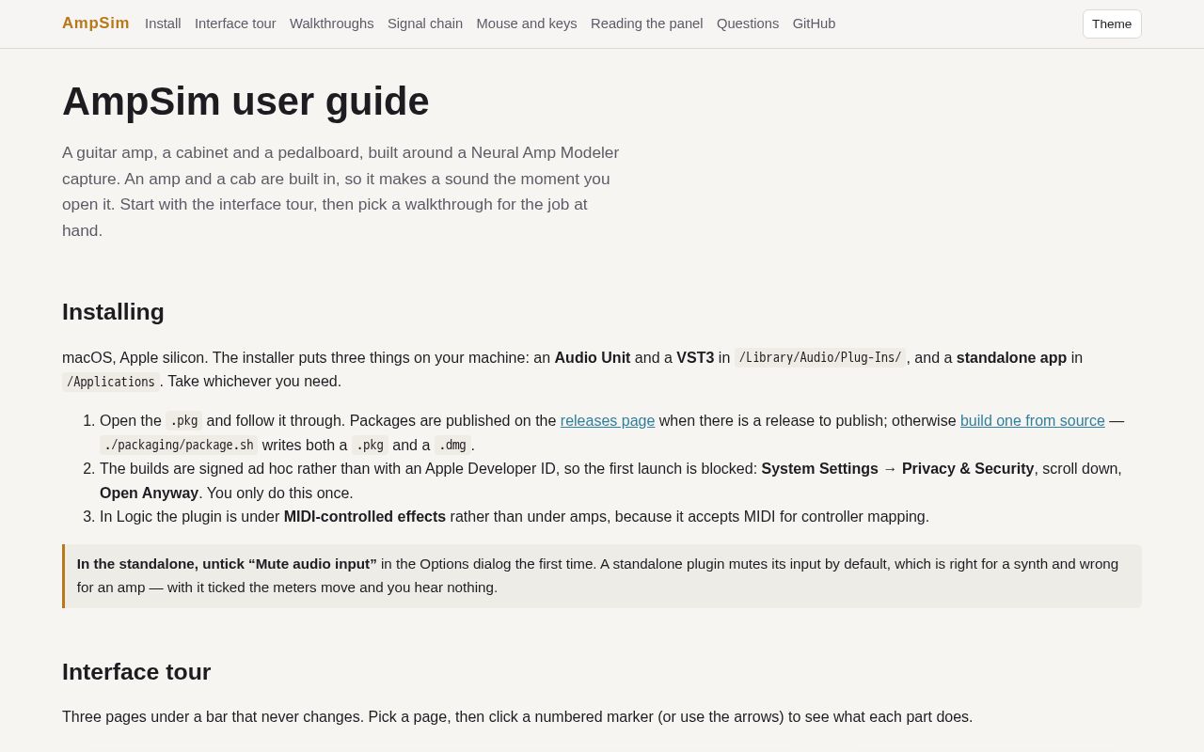The image size is (1204, 752).
Task: Click the Installing section heading
Action: pyautogui.click(x=113, y=312)
